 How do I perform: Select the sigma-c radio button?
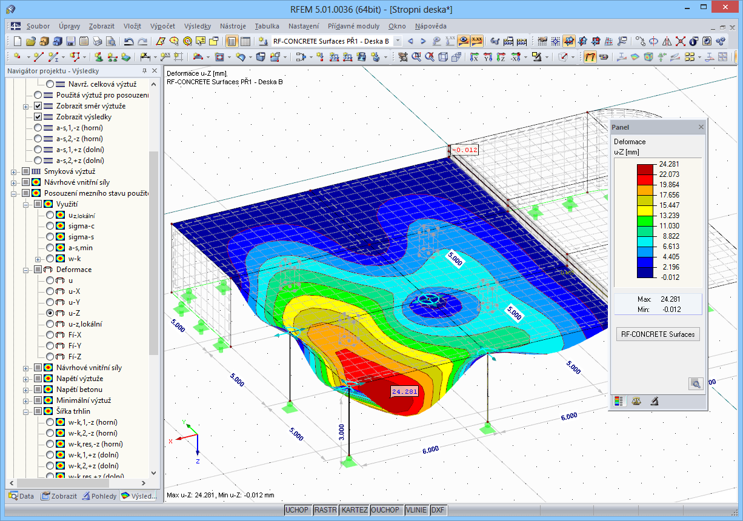coord(50,226)
